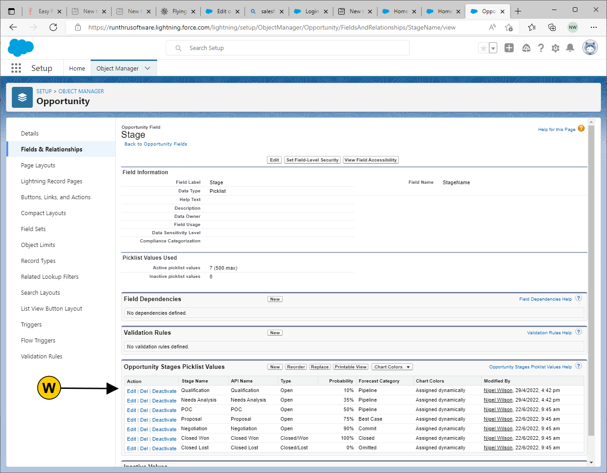The image size is (607, 473).
Task: Expand the Chart Colors dropdown
Action: click(x=392, y=367)
